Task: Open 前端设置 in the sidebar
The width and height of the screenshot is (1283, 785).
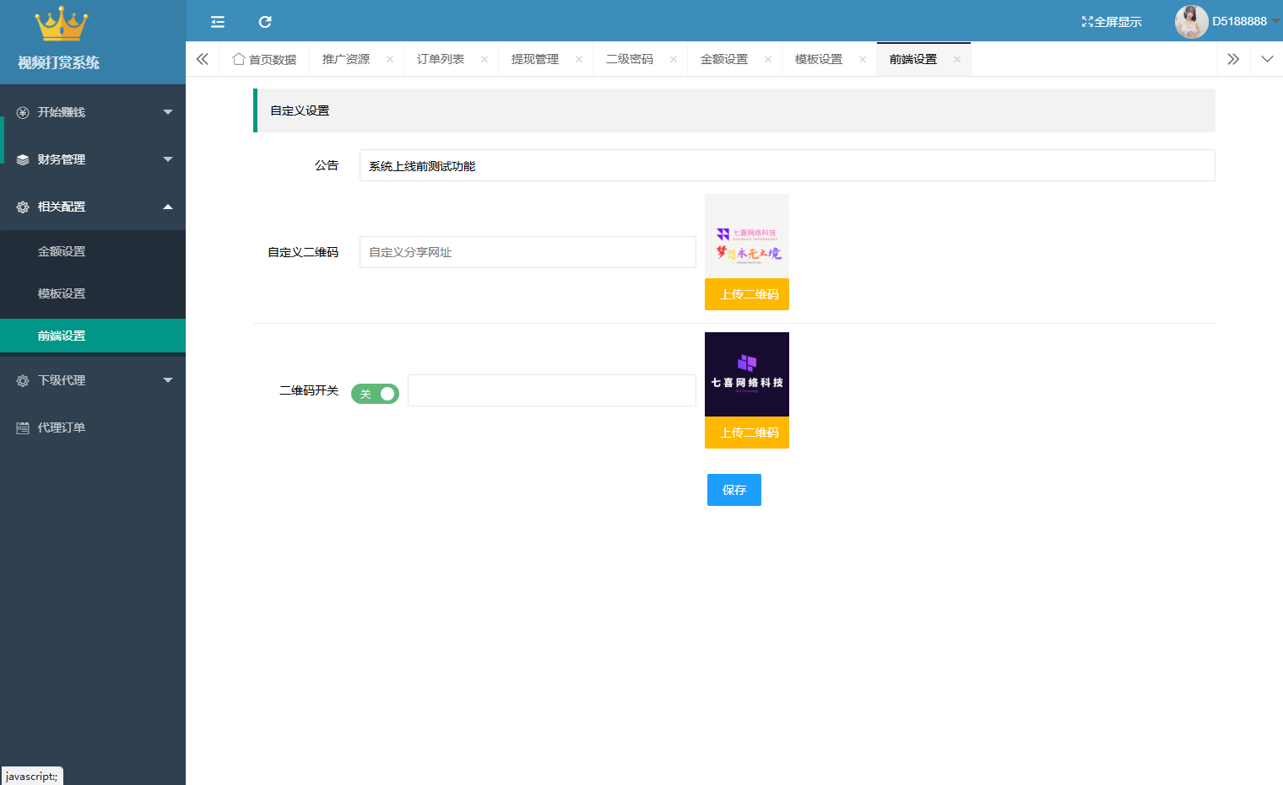Action: point(93,336)
